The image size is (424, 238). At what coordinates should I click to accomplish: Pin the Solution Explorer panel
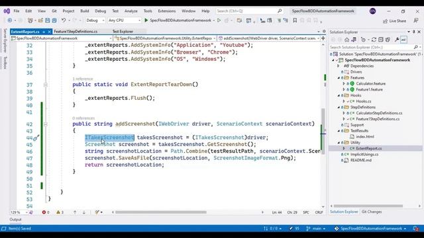coord(413,32)
